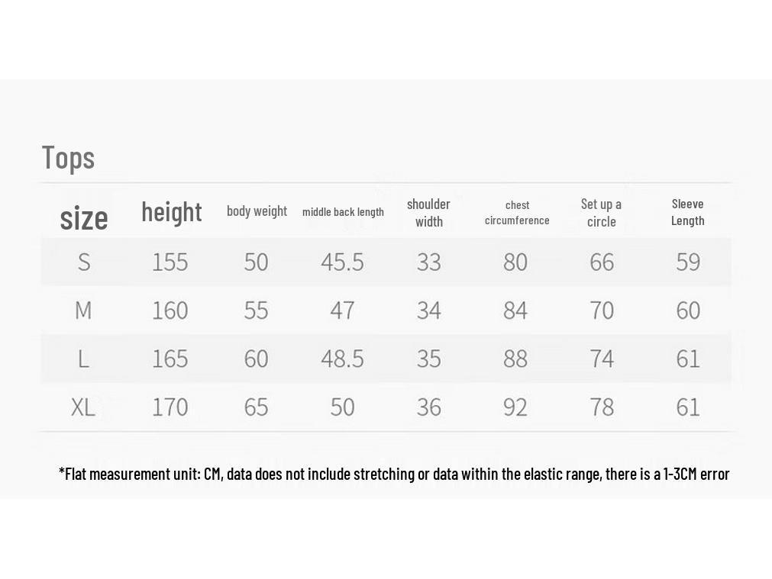
Task: Click the "size" column header
Action: pyautogui.click(x=84, y=217)
